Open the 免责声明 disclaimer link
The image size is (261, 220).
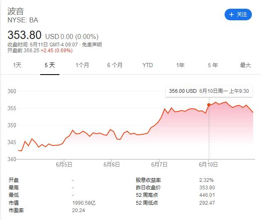tap(92, 45)
